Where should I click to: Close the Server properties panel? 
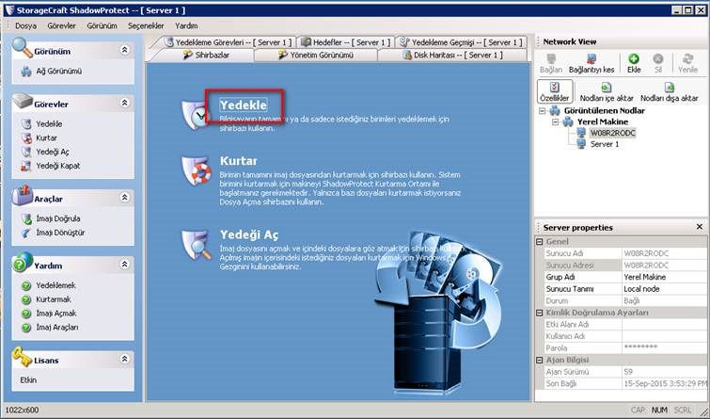pyautogui.click(x=700, y=226)
